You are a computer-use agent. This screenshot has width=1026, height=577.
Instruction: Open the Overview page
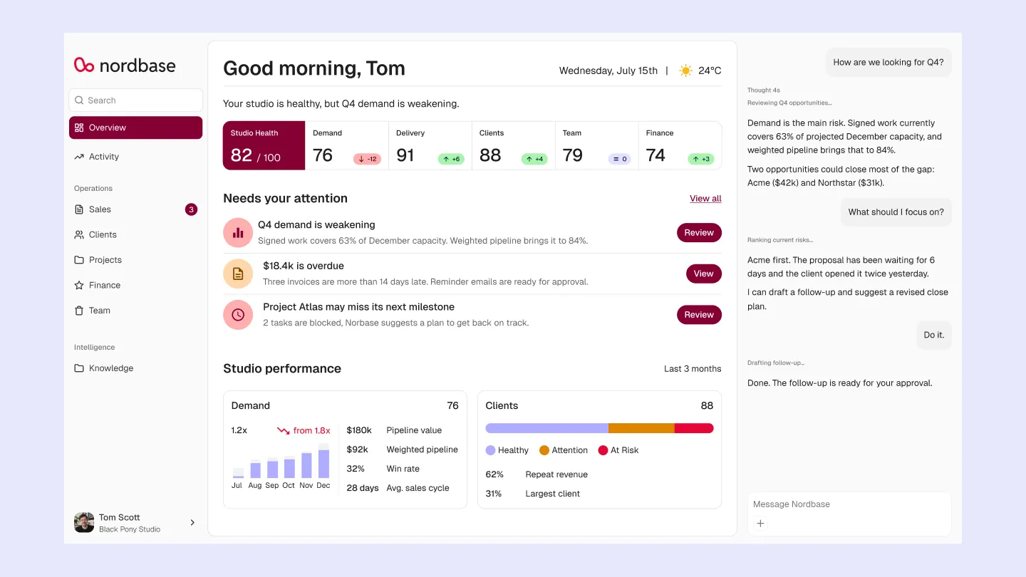(x=135, y=128)
